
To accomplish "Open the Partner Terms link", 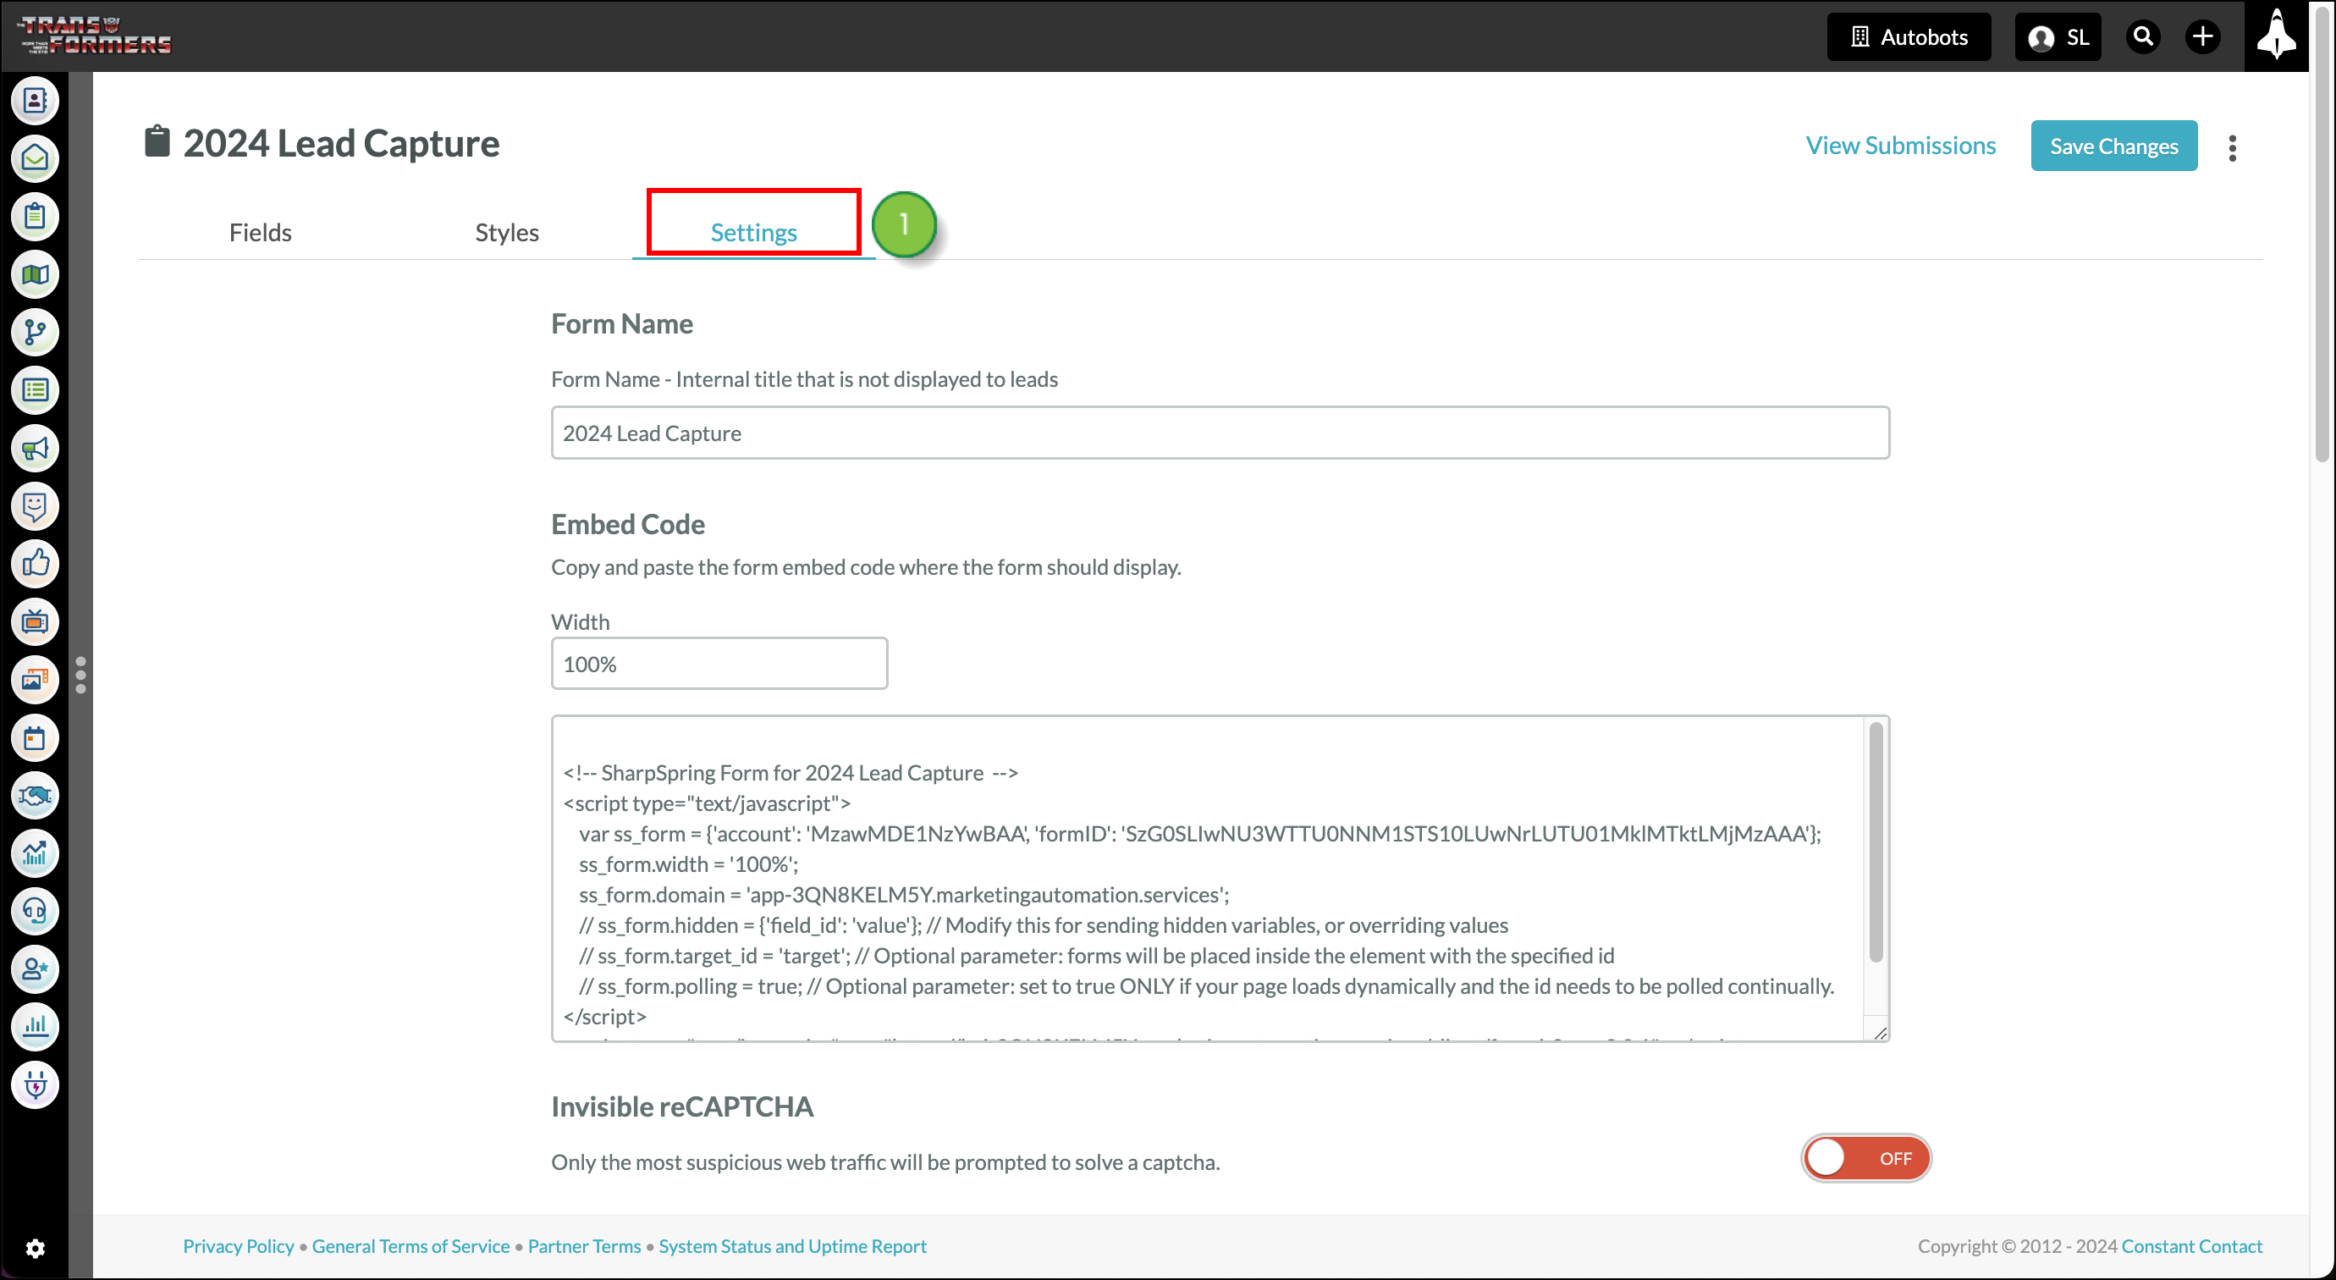I will 584,1246.
